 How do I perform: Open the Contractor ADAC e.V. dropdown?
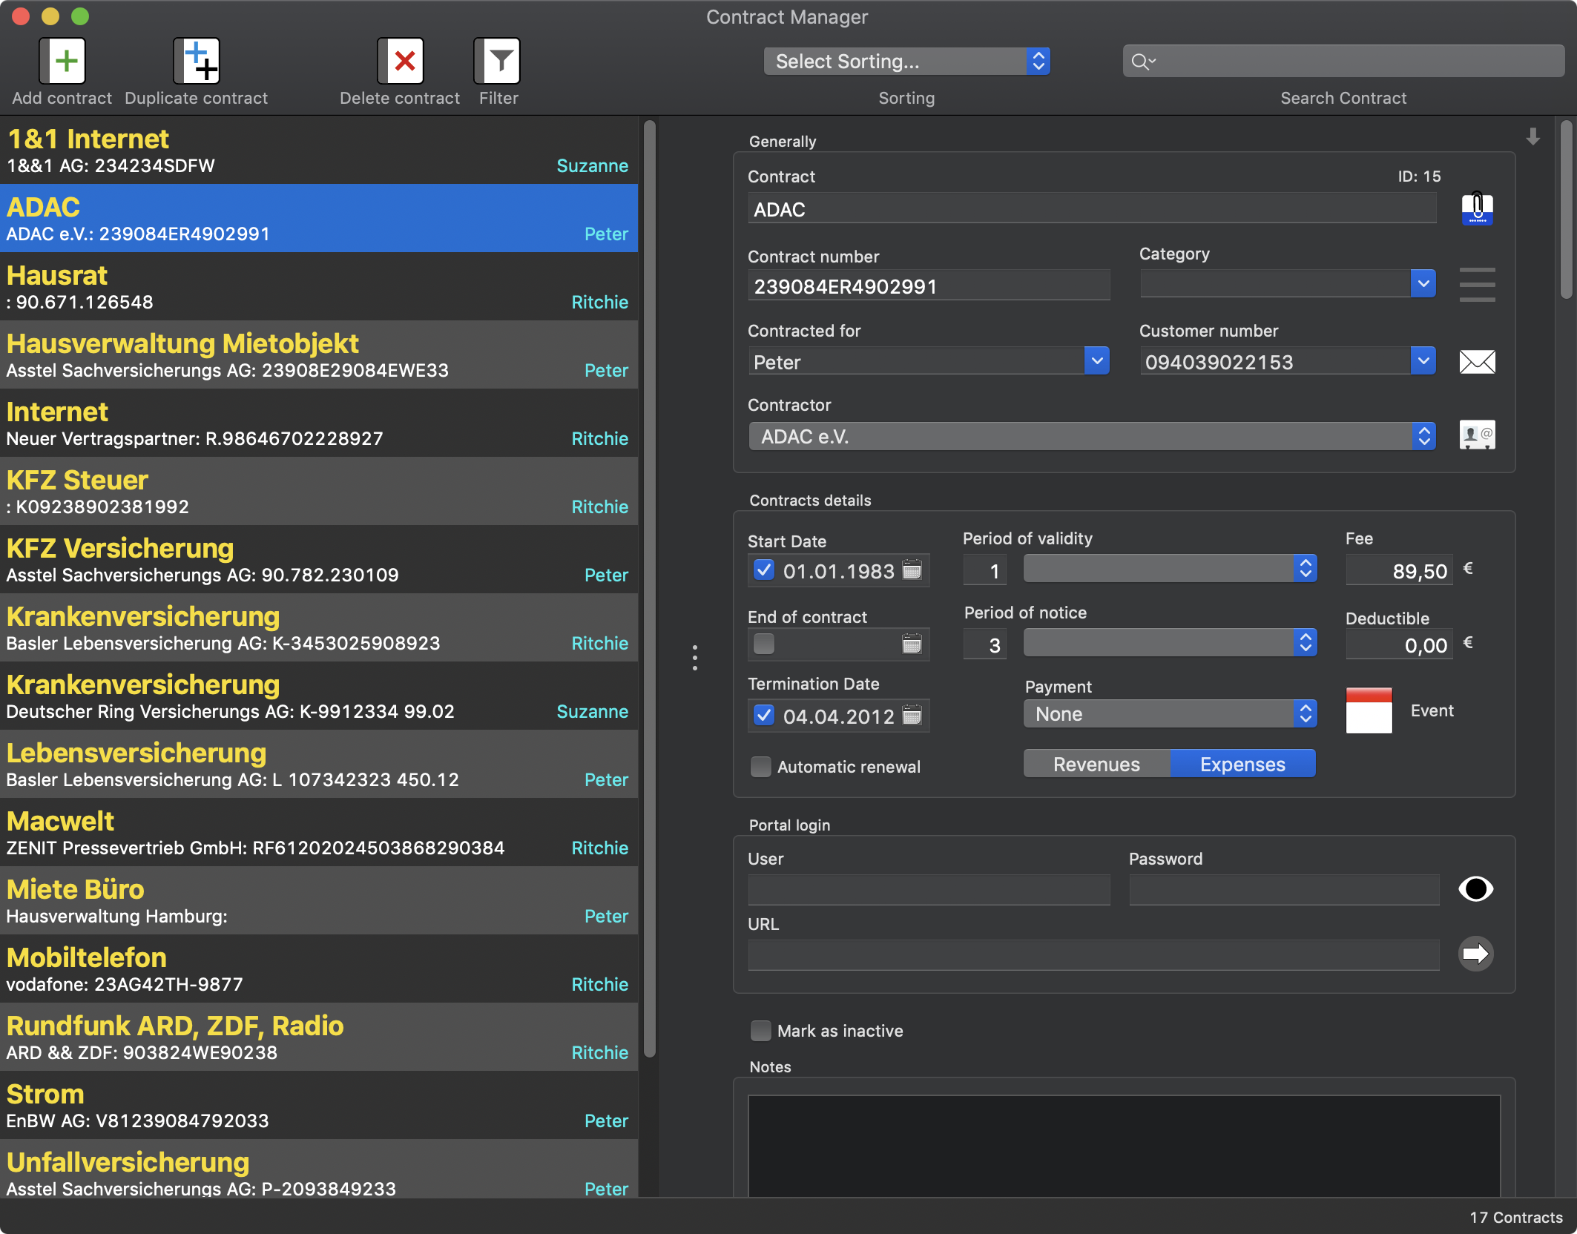click(x=1092, y=437)
